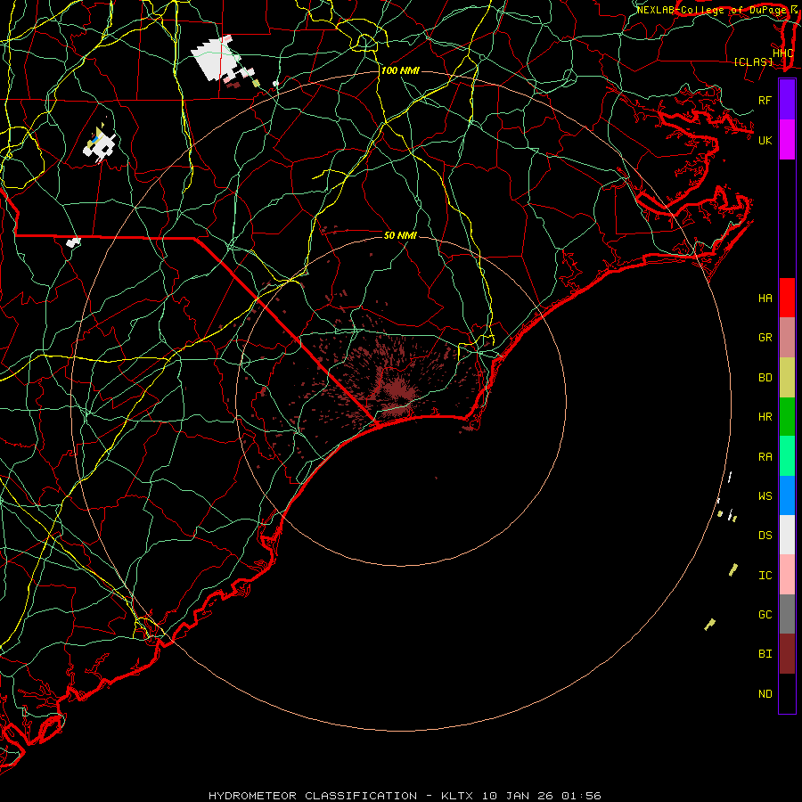Click the dark red BI legend swatch
The image size is (802, 802).
coord(787,654)
